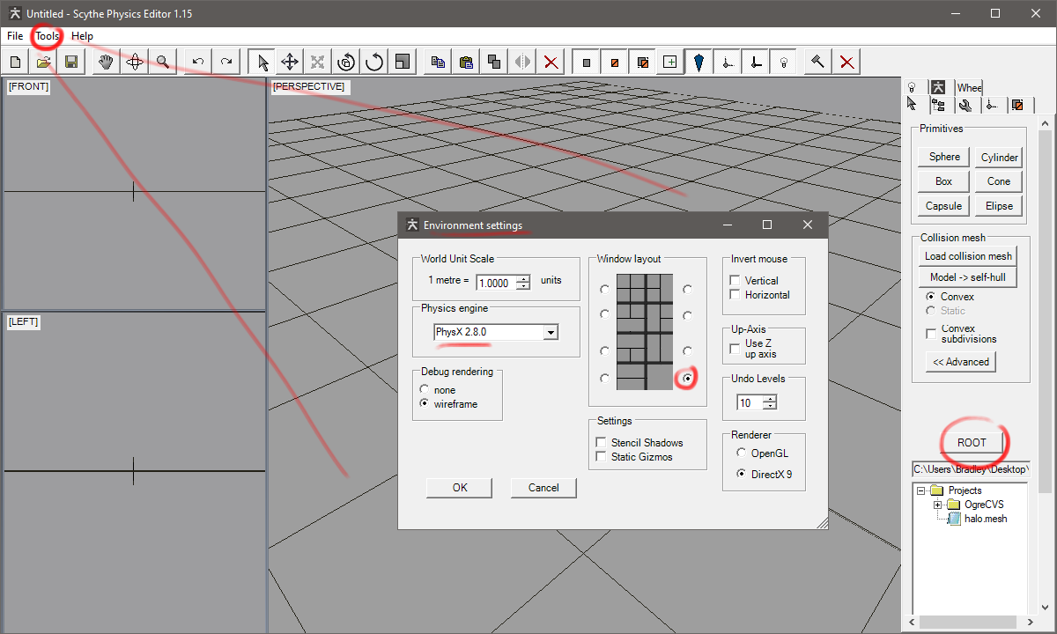Viewport: 1057px width, 634px height.
Task: Select the OpenGL renderer radio button
Action: tap(742, 453)
